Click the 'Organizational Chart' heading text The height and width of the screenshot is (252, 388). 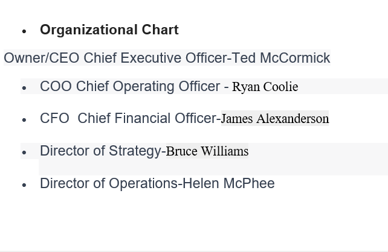click(x=109, y=30)
